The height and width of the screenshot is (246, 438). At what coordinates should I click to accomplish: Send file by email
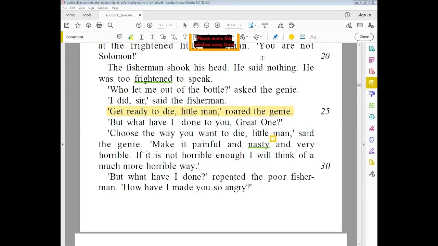360,25
